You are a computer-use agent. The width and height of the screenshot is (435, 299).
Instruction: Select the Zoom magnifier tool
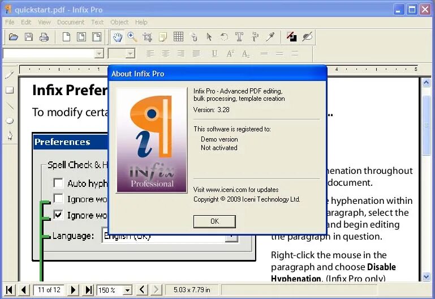click(x=132, y=37)
